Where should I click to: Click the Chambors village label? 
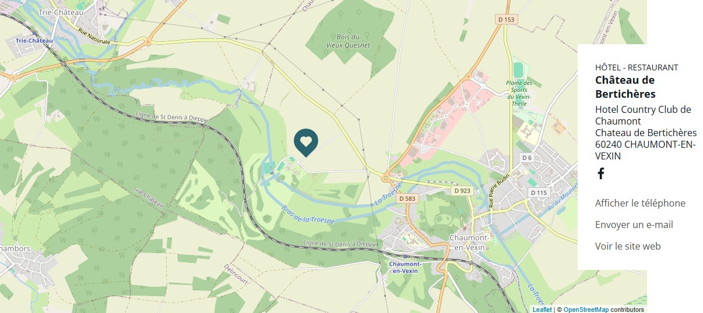tap(15, 248)
